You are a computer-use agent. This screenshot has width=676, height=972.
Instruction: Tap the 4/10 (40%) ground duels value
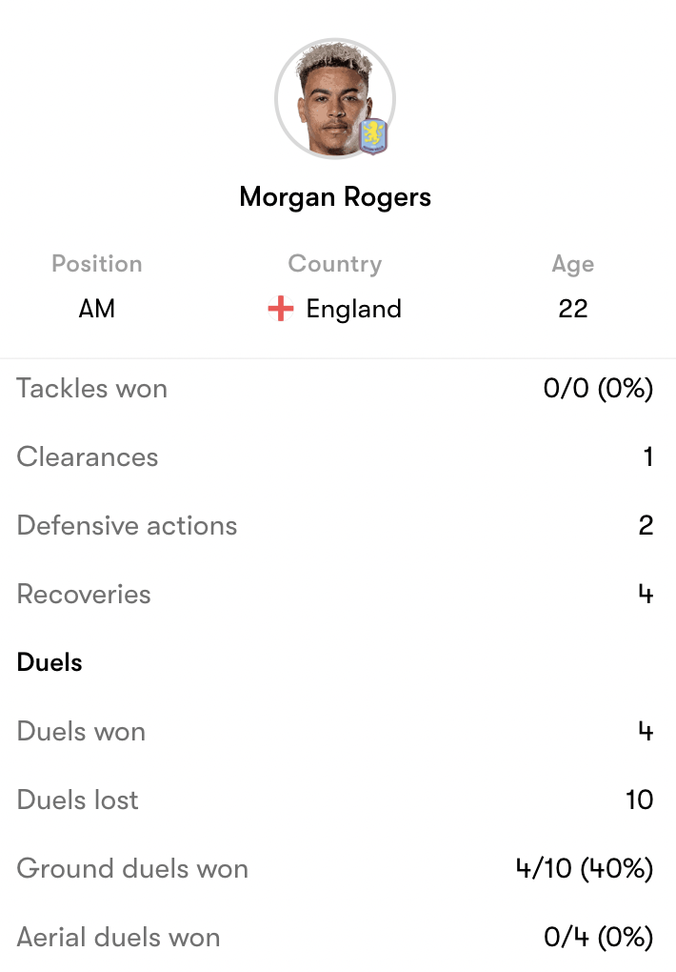(585, 868)
